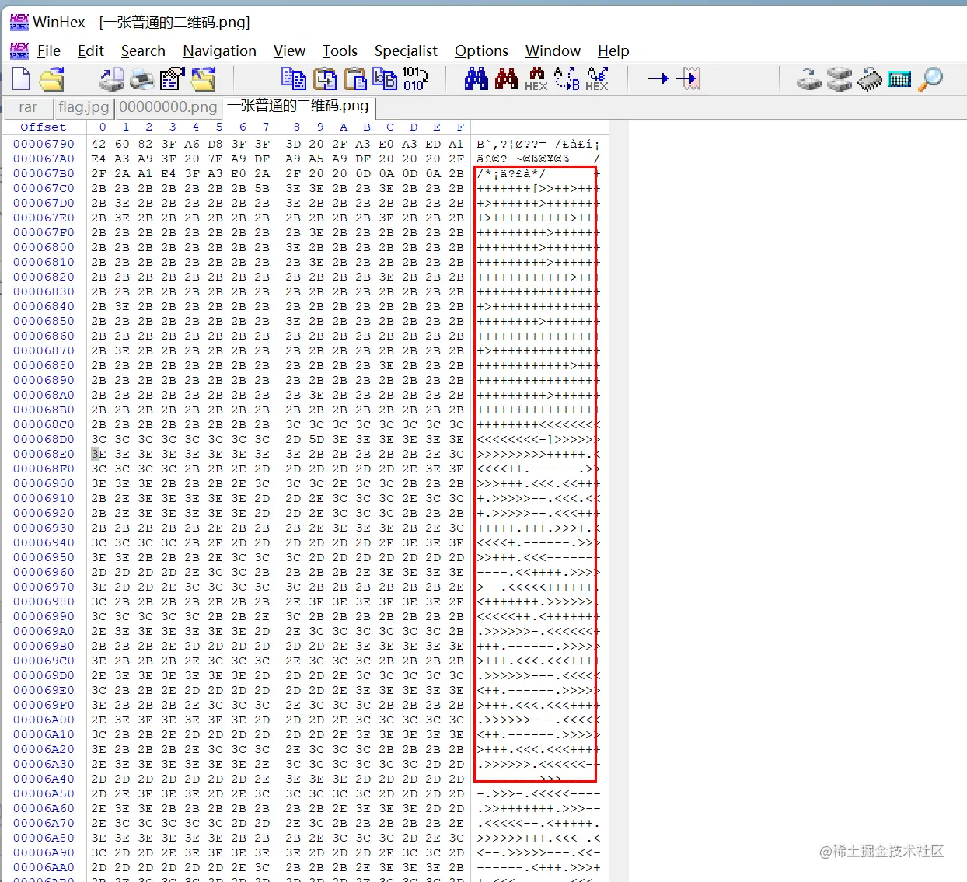This screenshot has width=967, height=882.
Task: Click offset row 00006A40
Action: [44, 779]
